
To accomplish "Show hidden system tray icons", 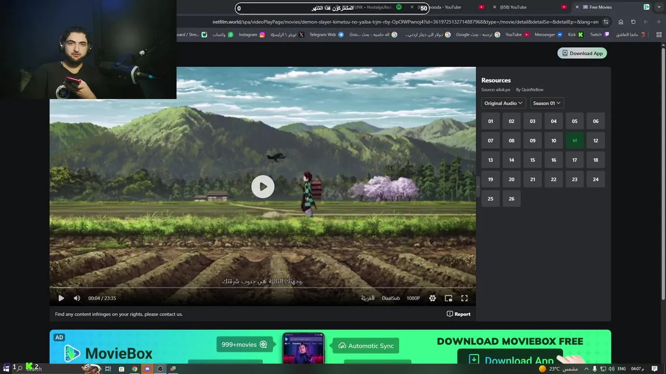I will tap(587, 369).
